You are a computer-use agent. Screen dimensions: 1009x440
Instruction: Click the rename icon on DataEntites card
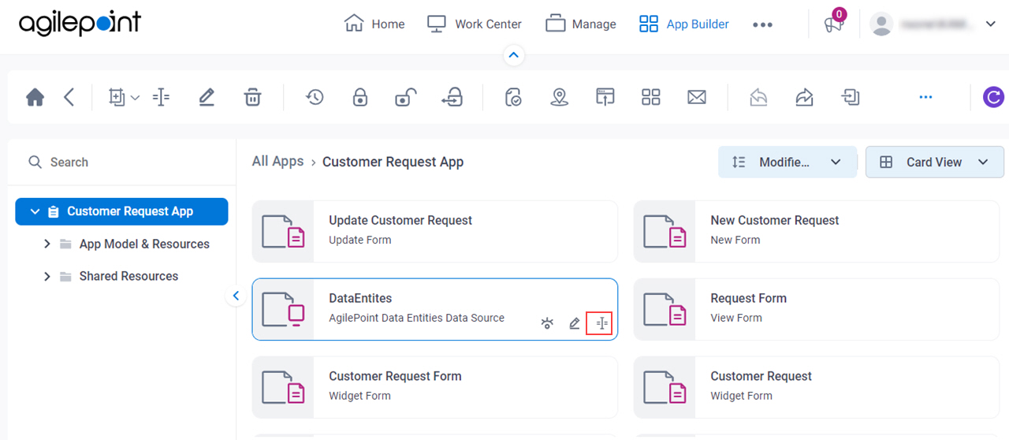601,323
